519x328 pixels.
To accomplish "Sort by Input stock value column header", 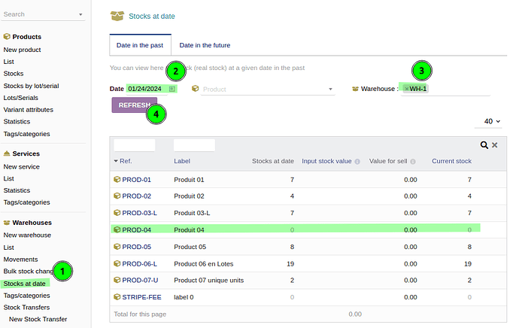I will click(326, 161).
